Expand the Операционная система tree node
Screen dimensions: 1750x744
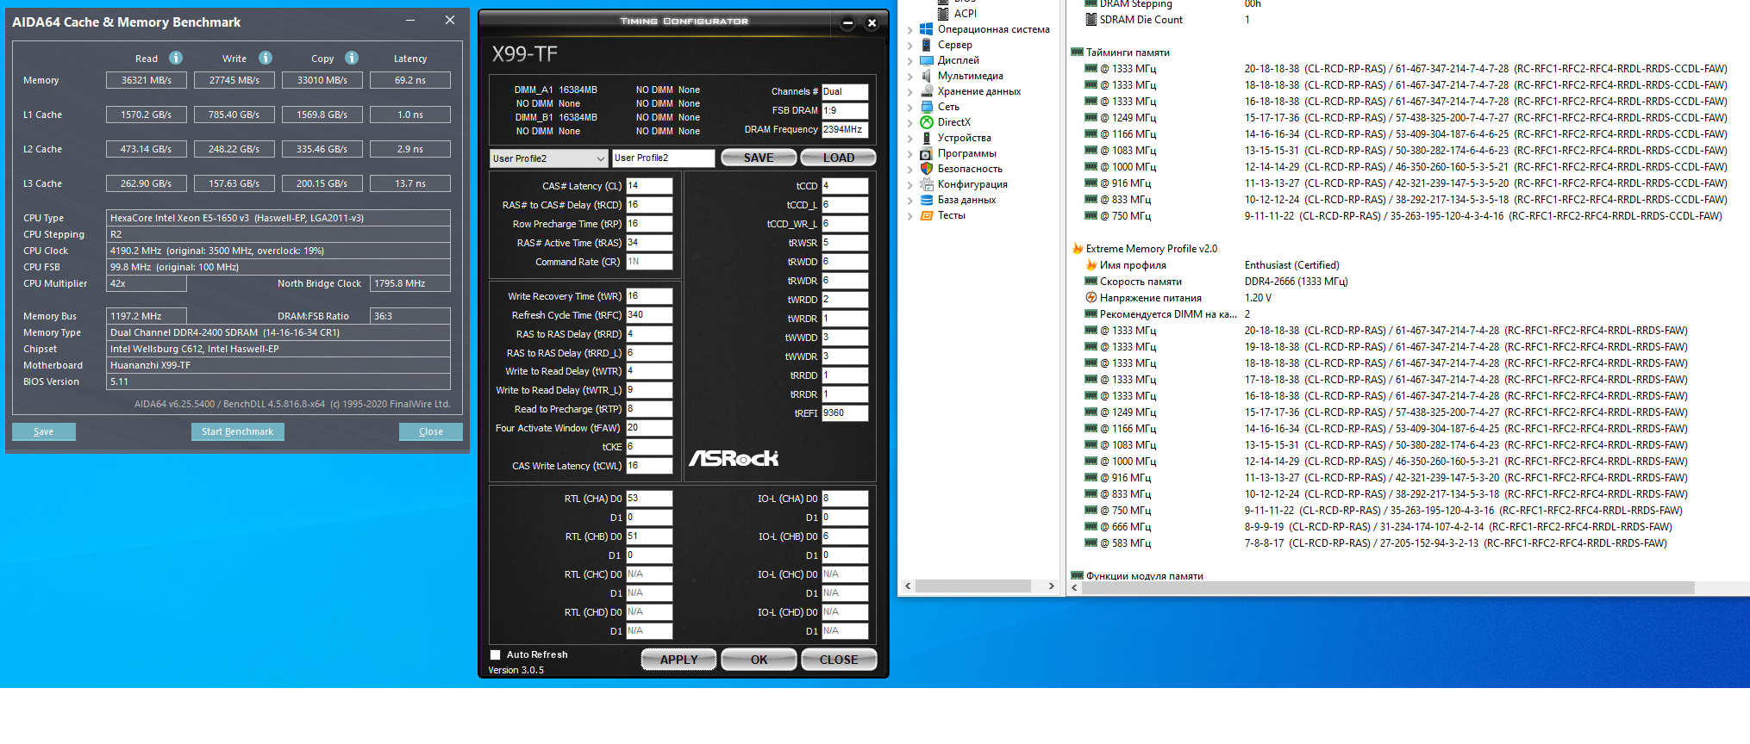click(910, 29)
